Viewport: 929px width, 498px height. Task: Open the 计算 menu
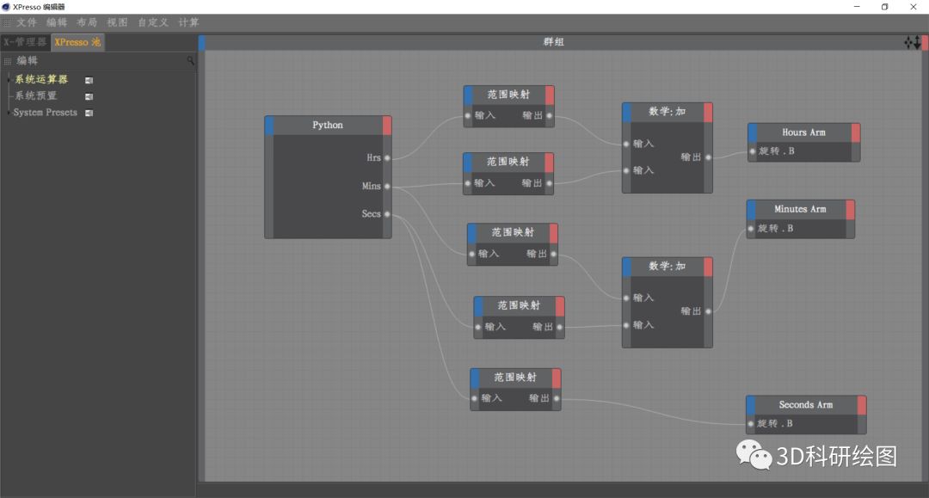[x=189, y=22]
